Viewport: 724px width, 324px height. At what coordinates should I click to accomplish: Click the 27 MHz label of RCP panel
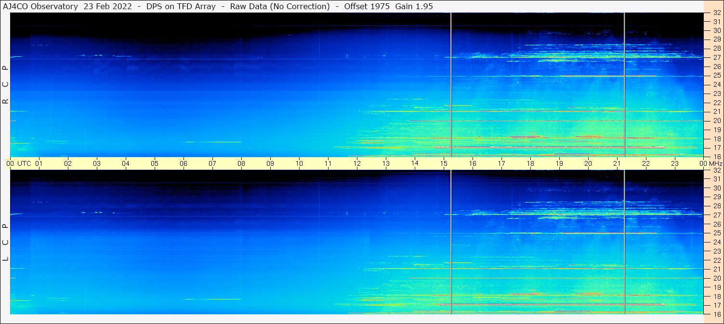coord(717,57)
